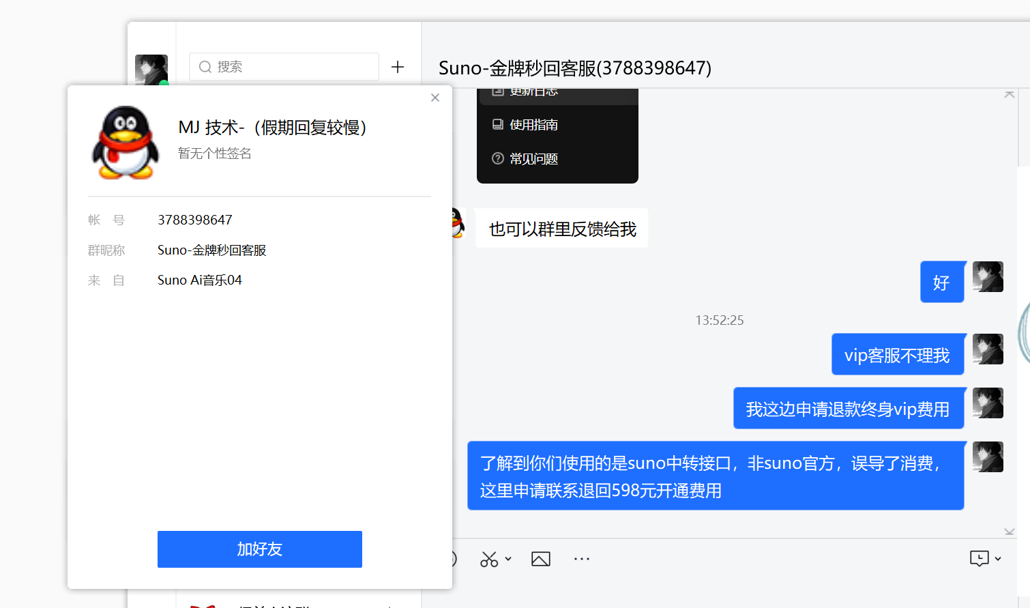The height and width of the screenshot is (608, 1030).
Task: Click the message about 退回598元开通费用
Action: tap(716, 476)
